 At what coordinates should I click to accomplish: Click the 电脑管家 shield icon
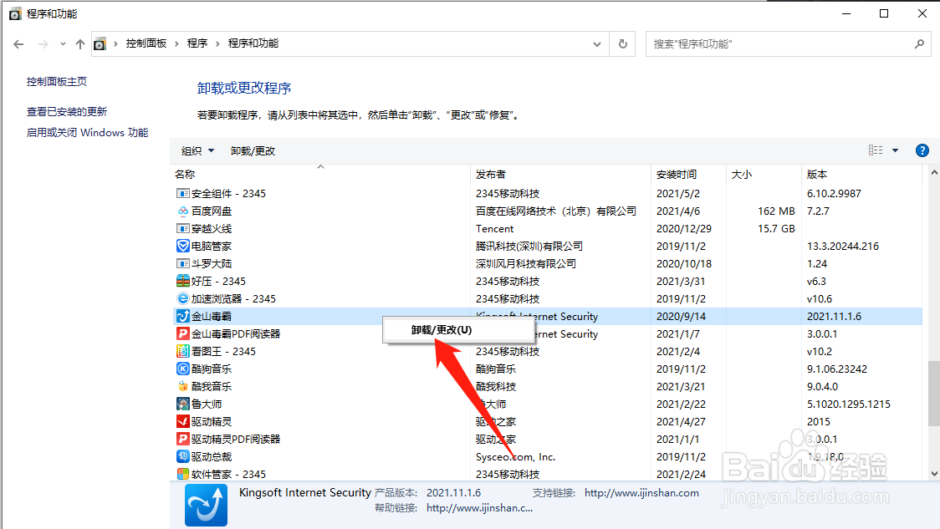tap(183, 247)
